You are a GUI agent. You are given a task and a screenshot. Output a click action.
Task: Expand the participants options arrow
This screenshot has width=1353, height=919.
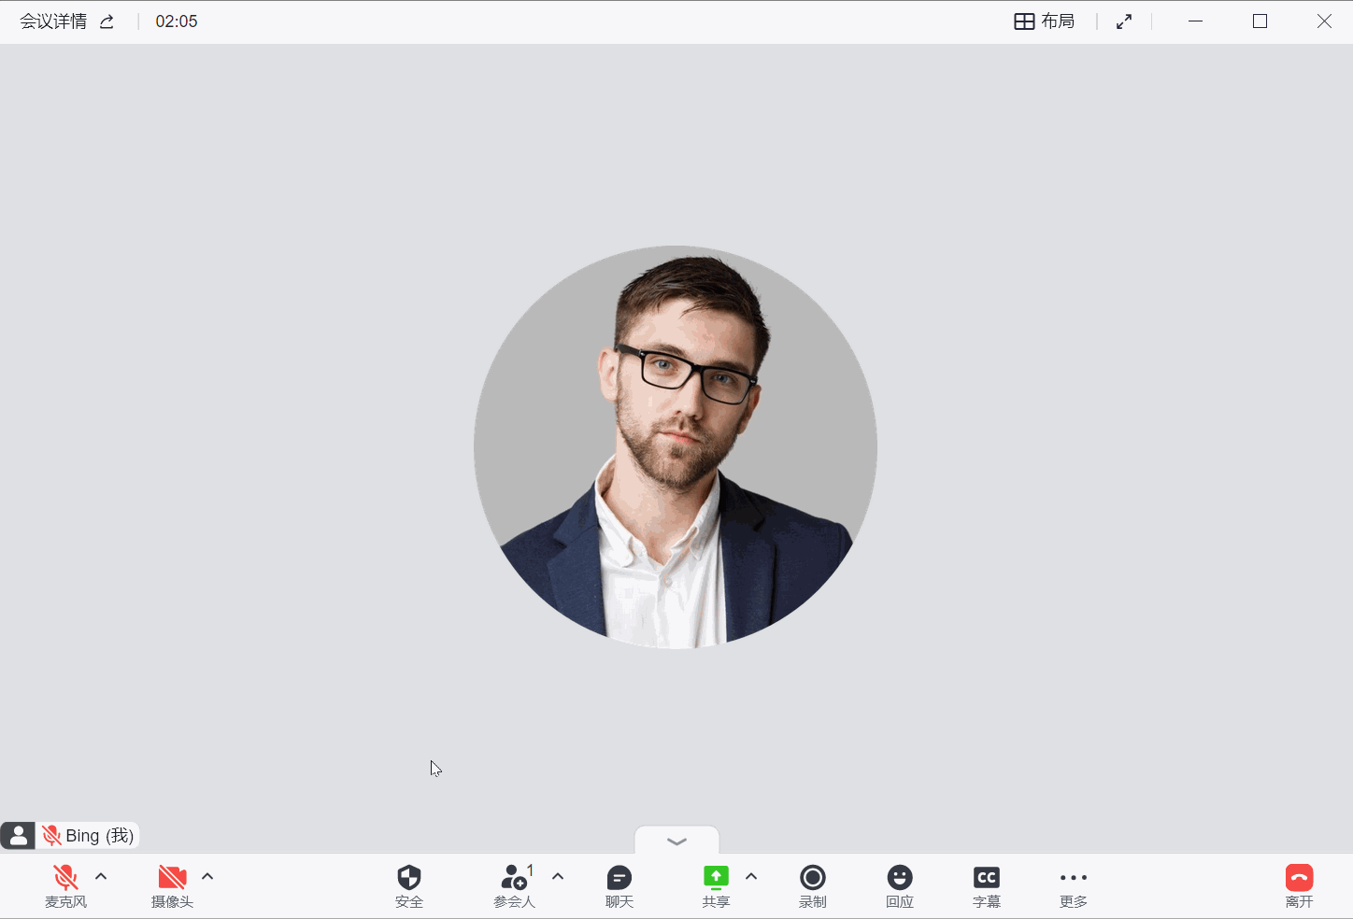pos(558,877)
